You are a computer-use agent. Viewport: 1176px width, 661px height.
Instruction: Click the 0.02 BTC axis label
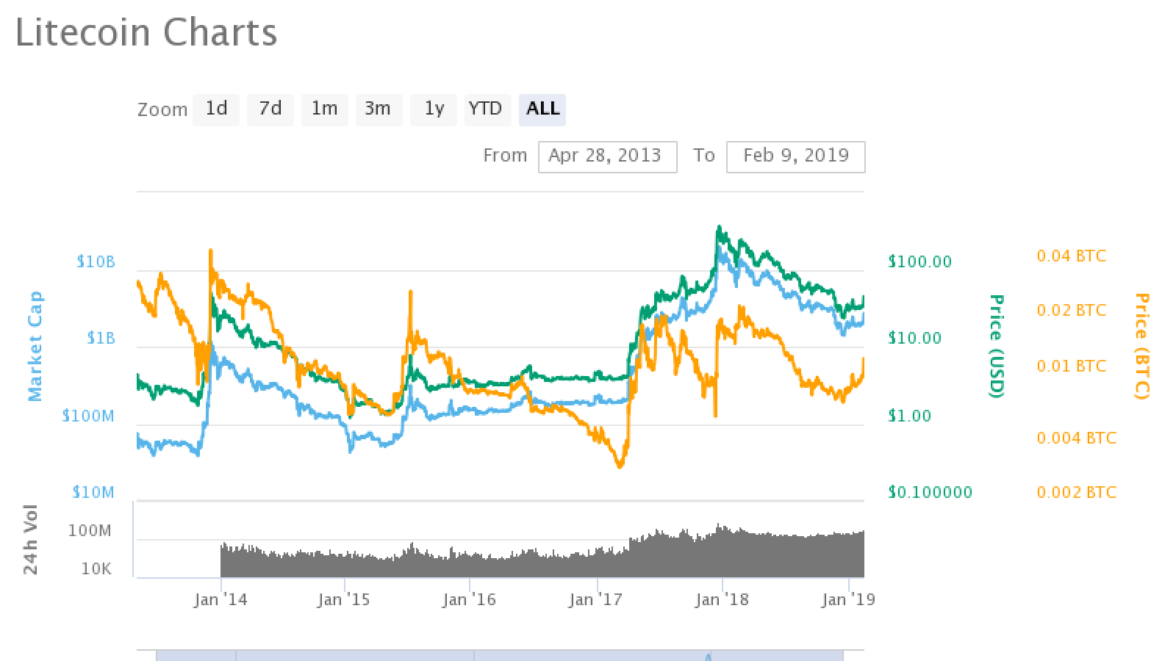(1071, 310)
